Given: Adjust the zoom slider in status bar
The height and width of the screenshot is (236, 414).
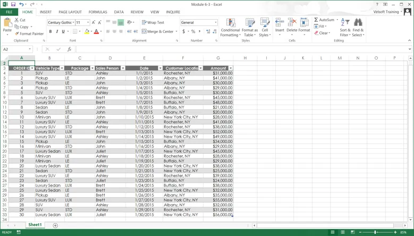Looking at the screenshot, I should (376, 232).
